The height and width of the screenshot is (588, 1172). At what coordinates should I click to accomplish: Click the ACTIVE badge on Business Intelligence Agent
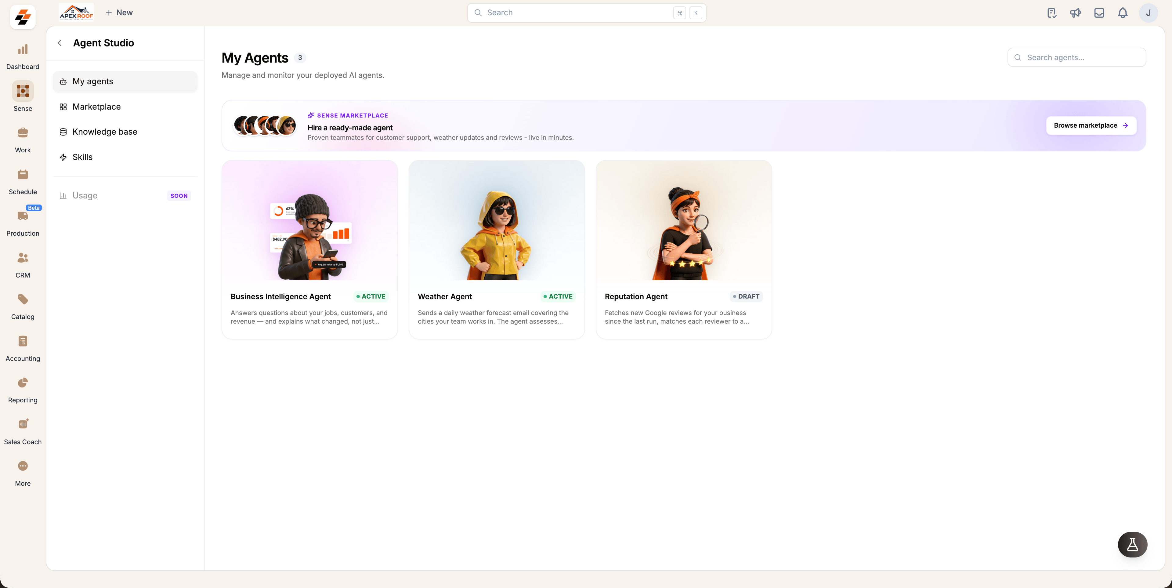(x=371, y=297)
